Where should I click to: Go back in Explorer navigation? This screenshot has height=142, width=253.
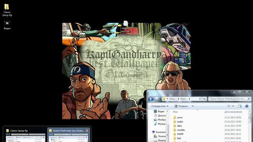pyautogui.click(x=151, y=99)
